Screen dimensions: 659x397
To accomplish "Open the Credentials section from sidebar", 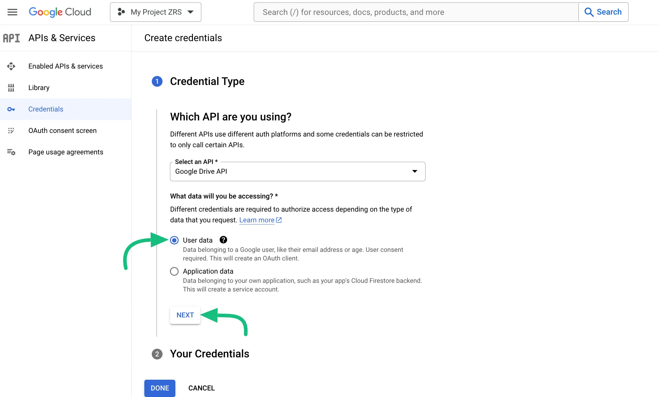I will coord(46,109).
